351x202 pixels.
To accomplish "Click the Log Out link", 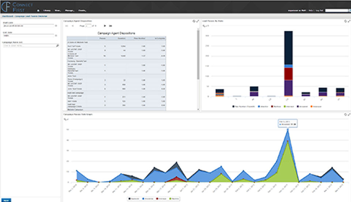I will tap(320, 11).
